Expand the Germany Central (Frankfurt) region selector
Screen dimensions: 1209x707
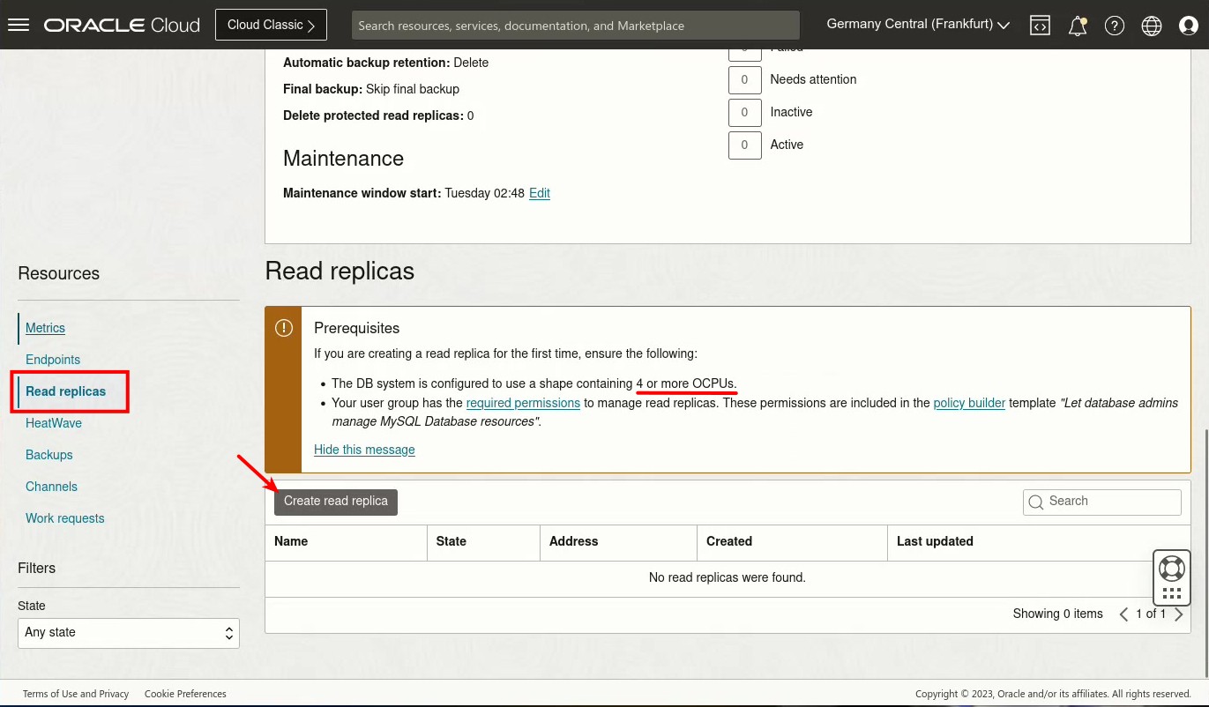(x=917, y=24)
